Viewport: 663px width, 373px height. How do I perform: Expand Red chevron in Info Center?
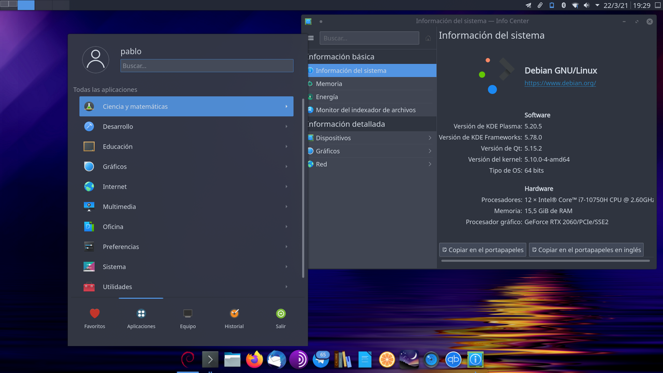(x=430, y=164)
